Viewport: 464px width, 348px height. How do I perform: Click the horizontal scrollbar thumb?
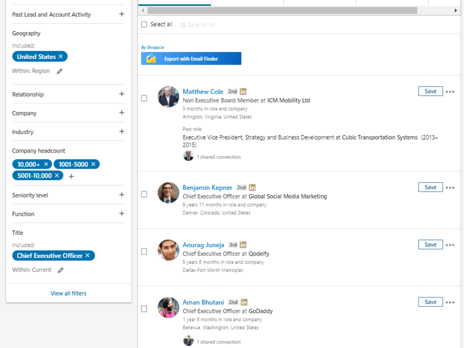point(282,11)
